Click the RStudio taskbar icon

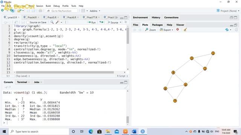tap(143, 132)
